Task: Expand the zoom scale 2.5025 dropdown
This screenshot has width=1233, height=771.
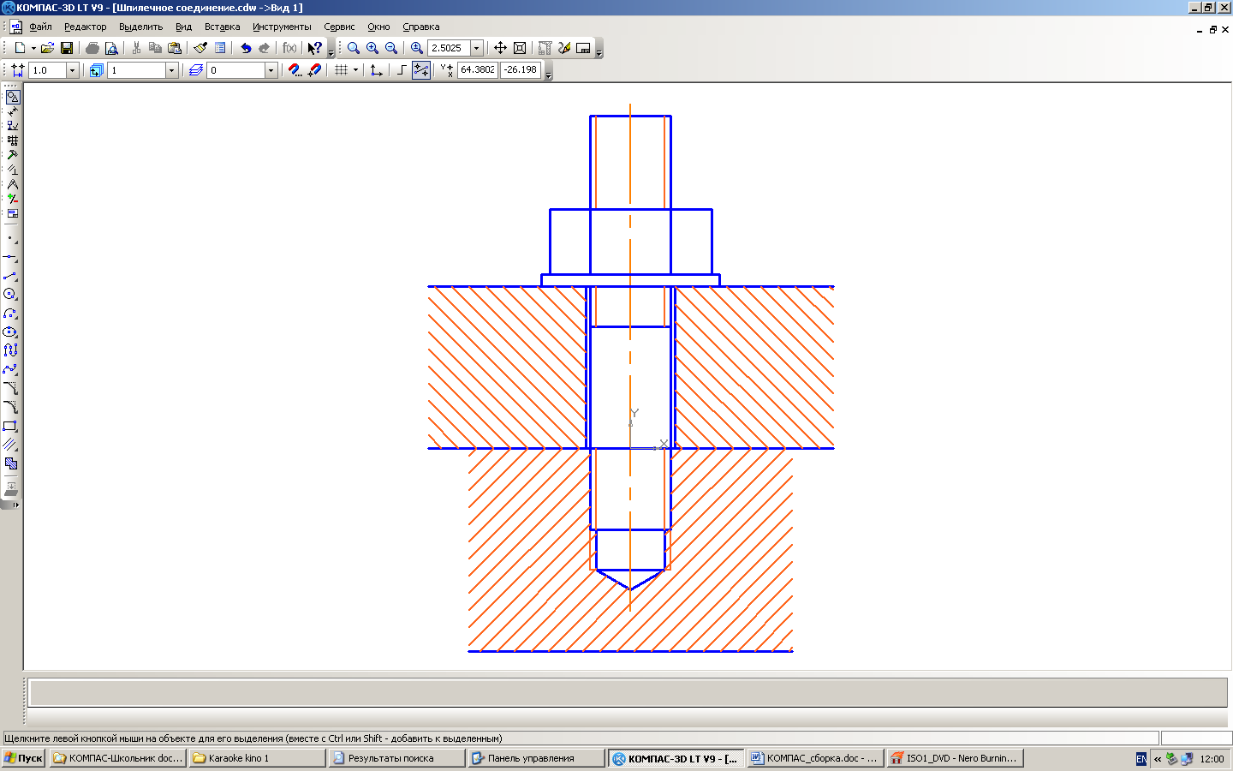Action: [477, 48]
